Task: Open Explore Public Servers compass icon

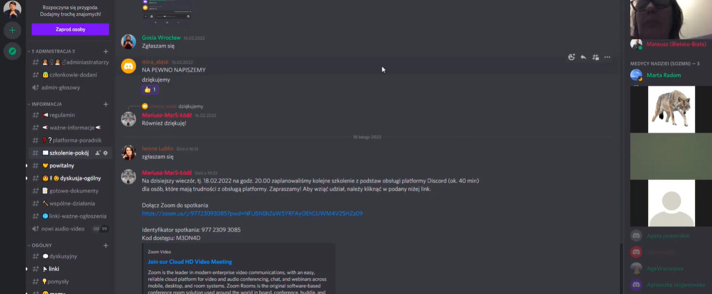Action: (x=12, y=51)
